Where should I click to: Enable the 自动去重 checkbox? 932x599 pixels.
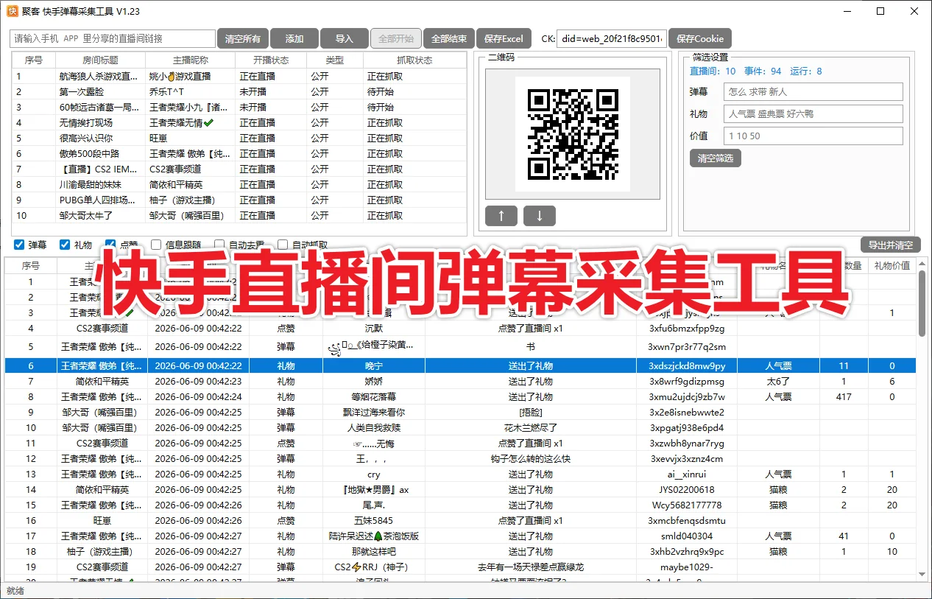point(219,245)
